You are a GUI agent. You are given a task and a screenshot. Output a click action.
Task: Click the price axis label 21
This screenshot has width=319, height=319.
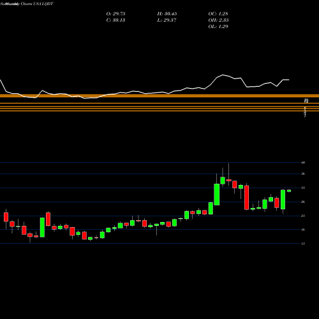303,216
